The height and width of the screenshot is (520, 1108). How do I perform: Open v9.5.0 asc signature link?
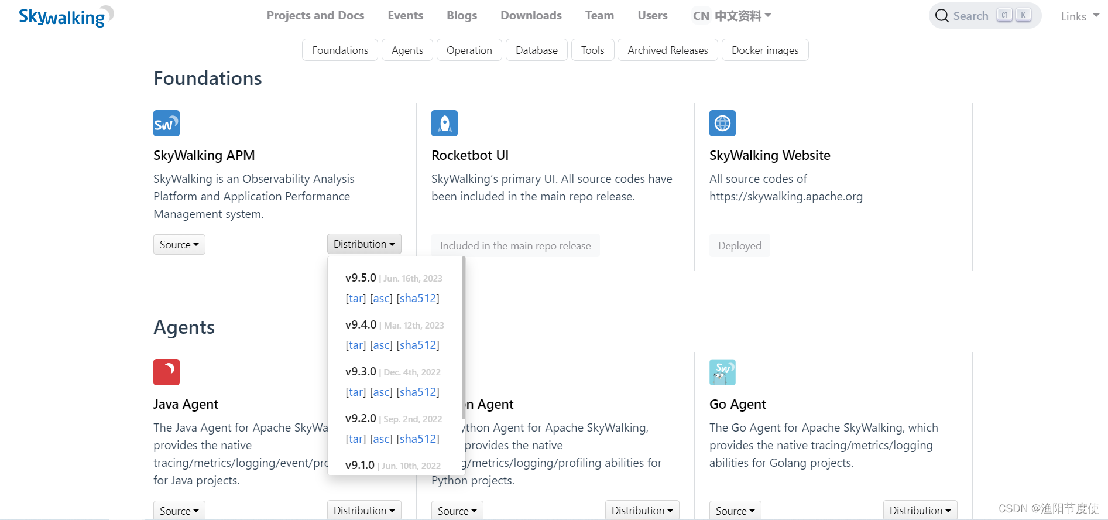pos(381,298)
